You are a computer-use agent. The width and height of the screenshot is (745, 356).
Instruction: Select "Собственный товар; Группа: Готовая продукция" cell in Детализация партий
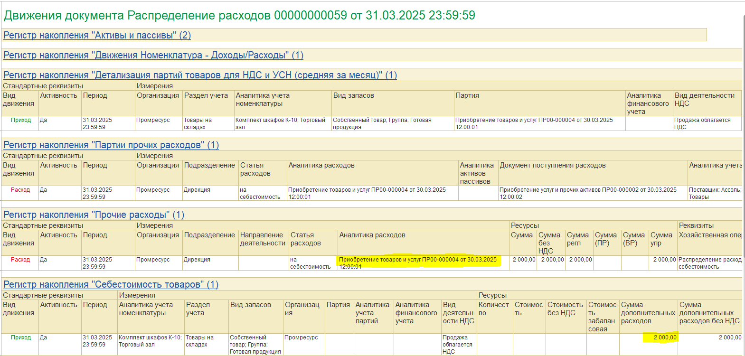tap(382, 123)
